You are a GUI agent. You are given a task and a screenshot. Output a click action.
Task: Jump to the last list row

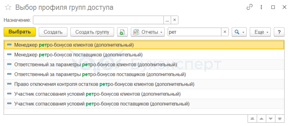[279, 118]
